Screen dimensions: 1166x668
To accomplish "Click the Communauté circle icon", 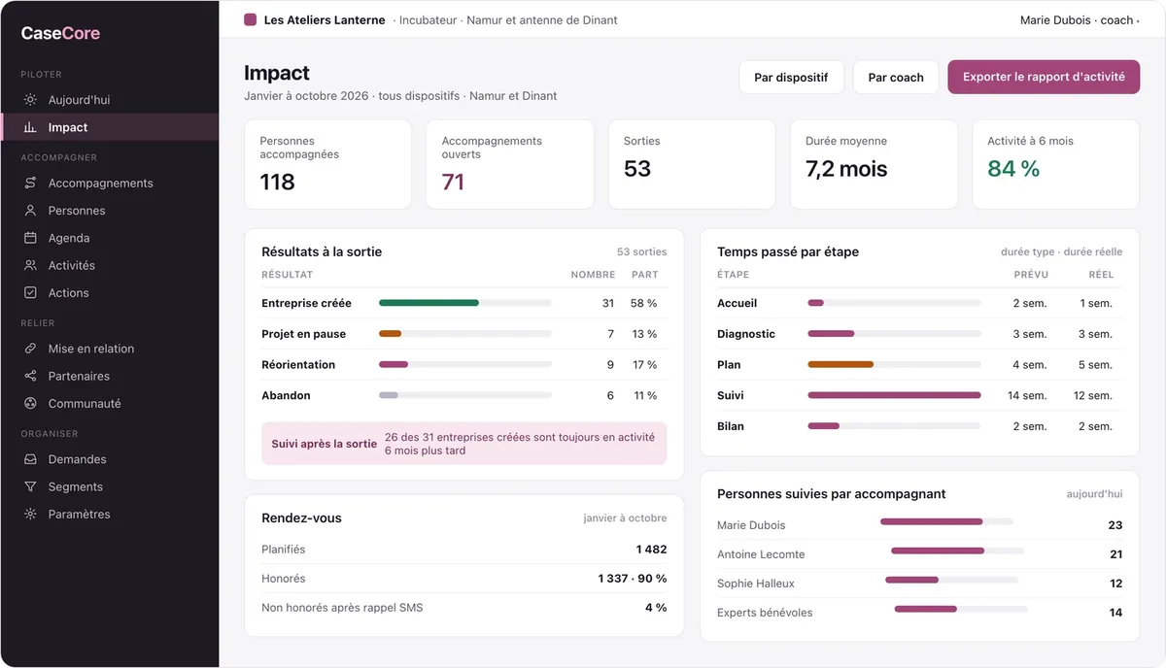I will 30,403.
